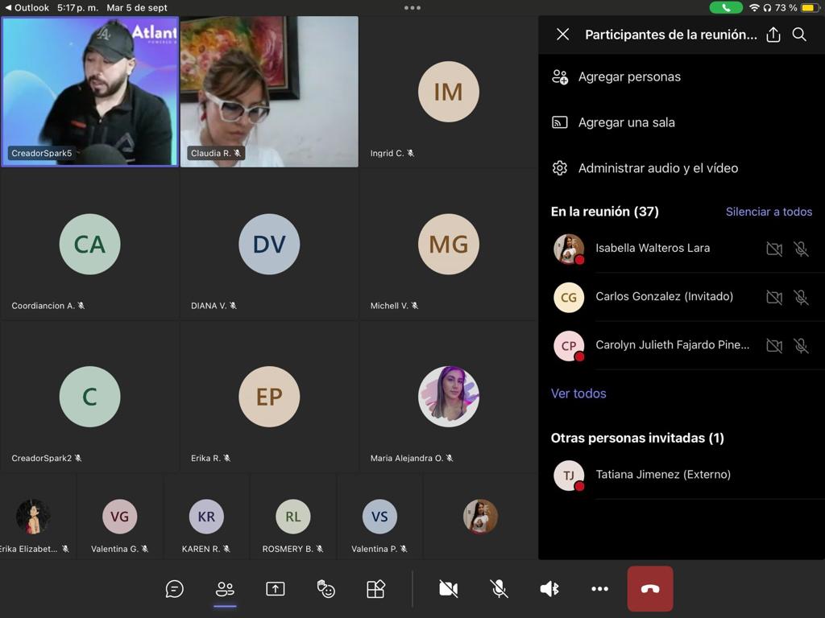
Task: Open Administrar audio y el vídeo
Action: click(657, 168)
